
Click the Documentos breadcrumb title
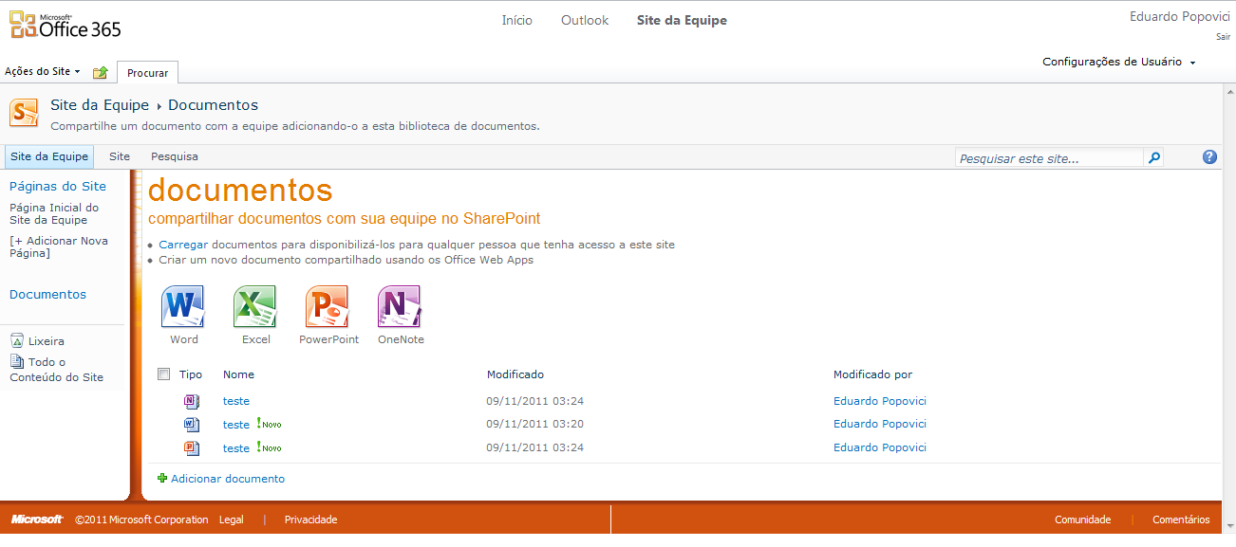[213, 105]
